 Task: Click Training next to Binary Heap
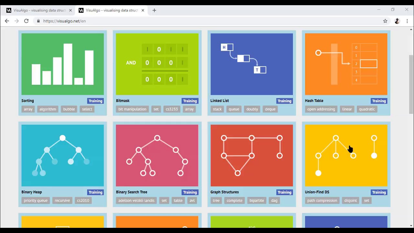point(95,192)
